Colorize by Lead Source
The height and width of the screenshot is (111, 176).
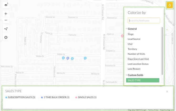[134, 39]
